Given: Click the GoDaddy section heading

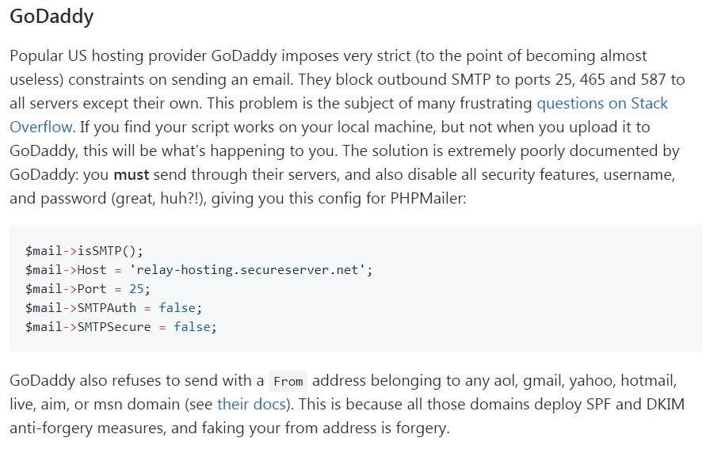Looking at the screenshot, I should point(52,17).
